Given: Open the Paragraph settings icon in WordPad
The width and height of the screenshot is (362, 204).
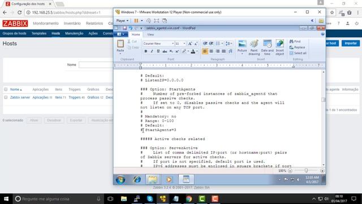Looking at the screenshot, I should [230, 51].
